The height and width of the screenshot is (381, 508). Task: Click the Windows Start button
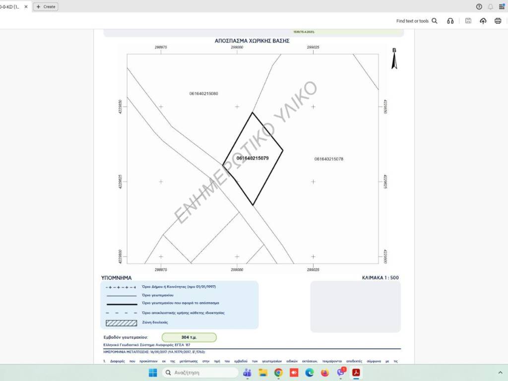(153, 373)
